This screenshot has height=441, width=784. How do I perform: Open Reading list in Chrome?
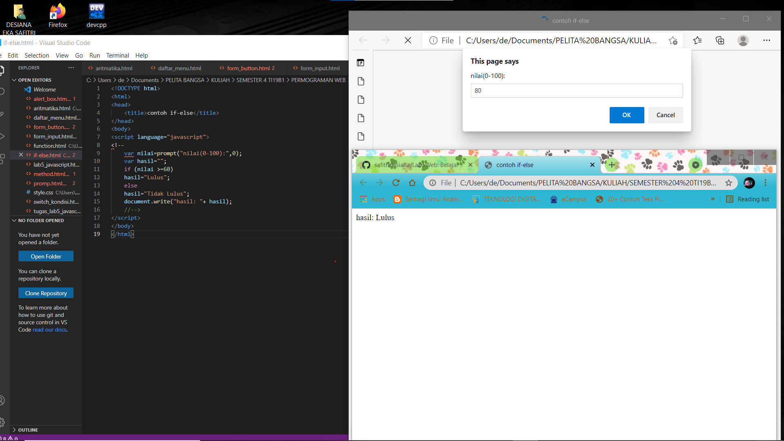click(x=748, y=199)
